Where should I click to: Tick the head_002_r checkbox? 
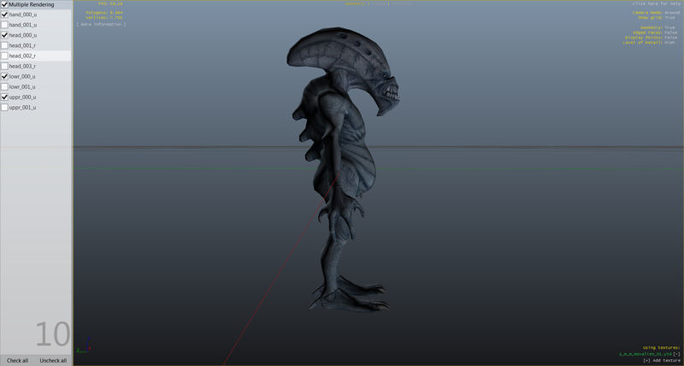(x=5, y=56)
